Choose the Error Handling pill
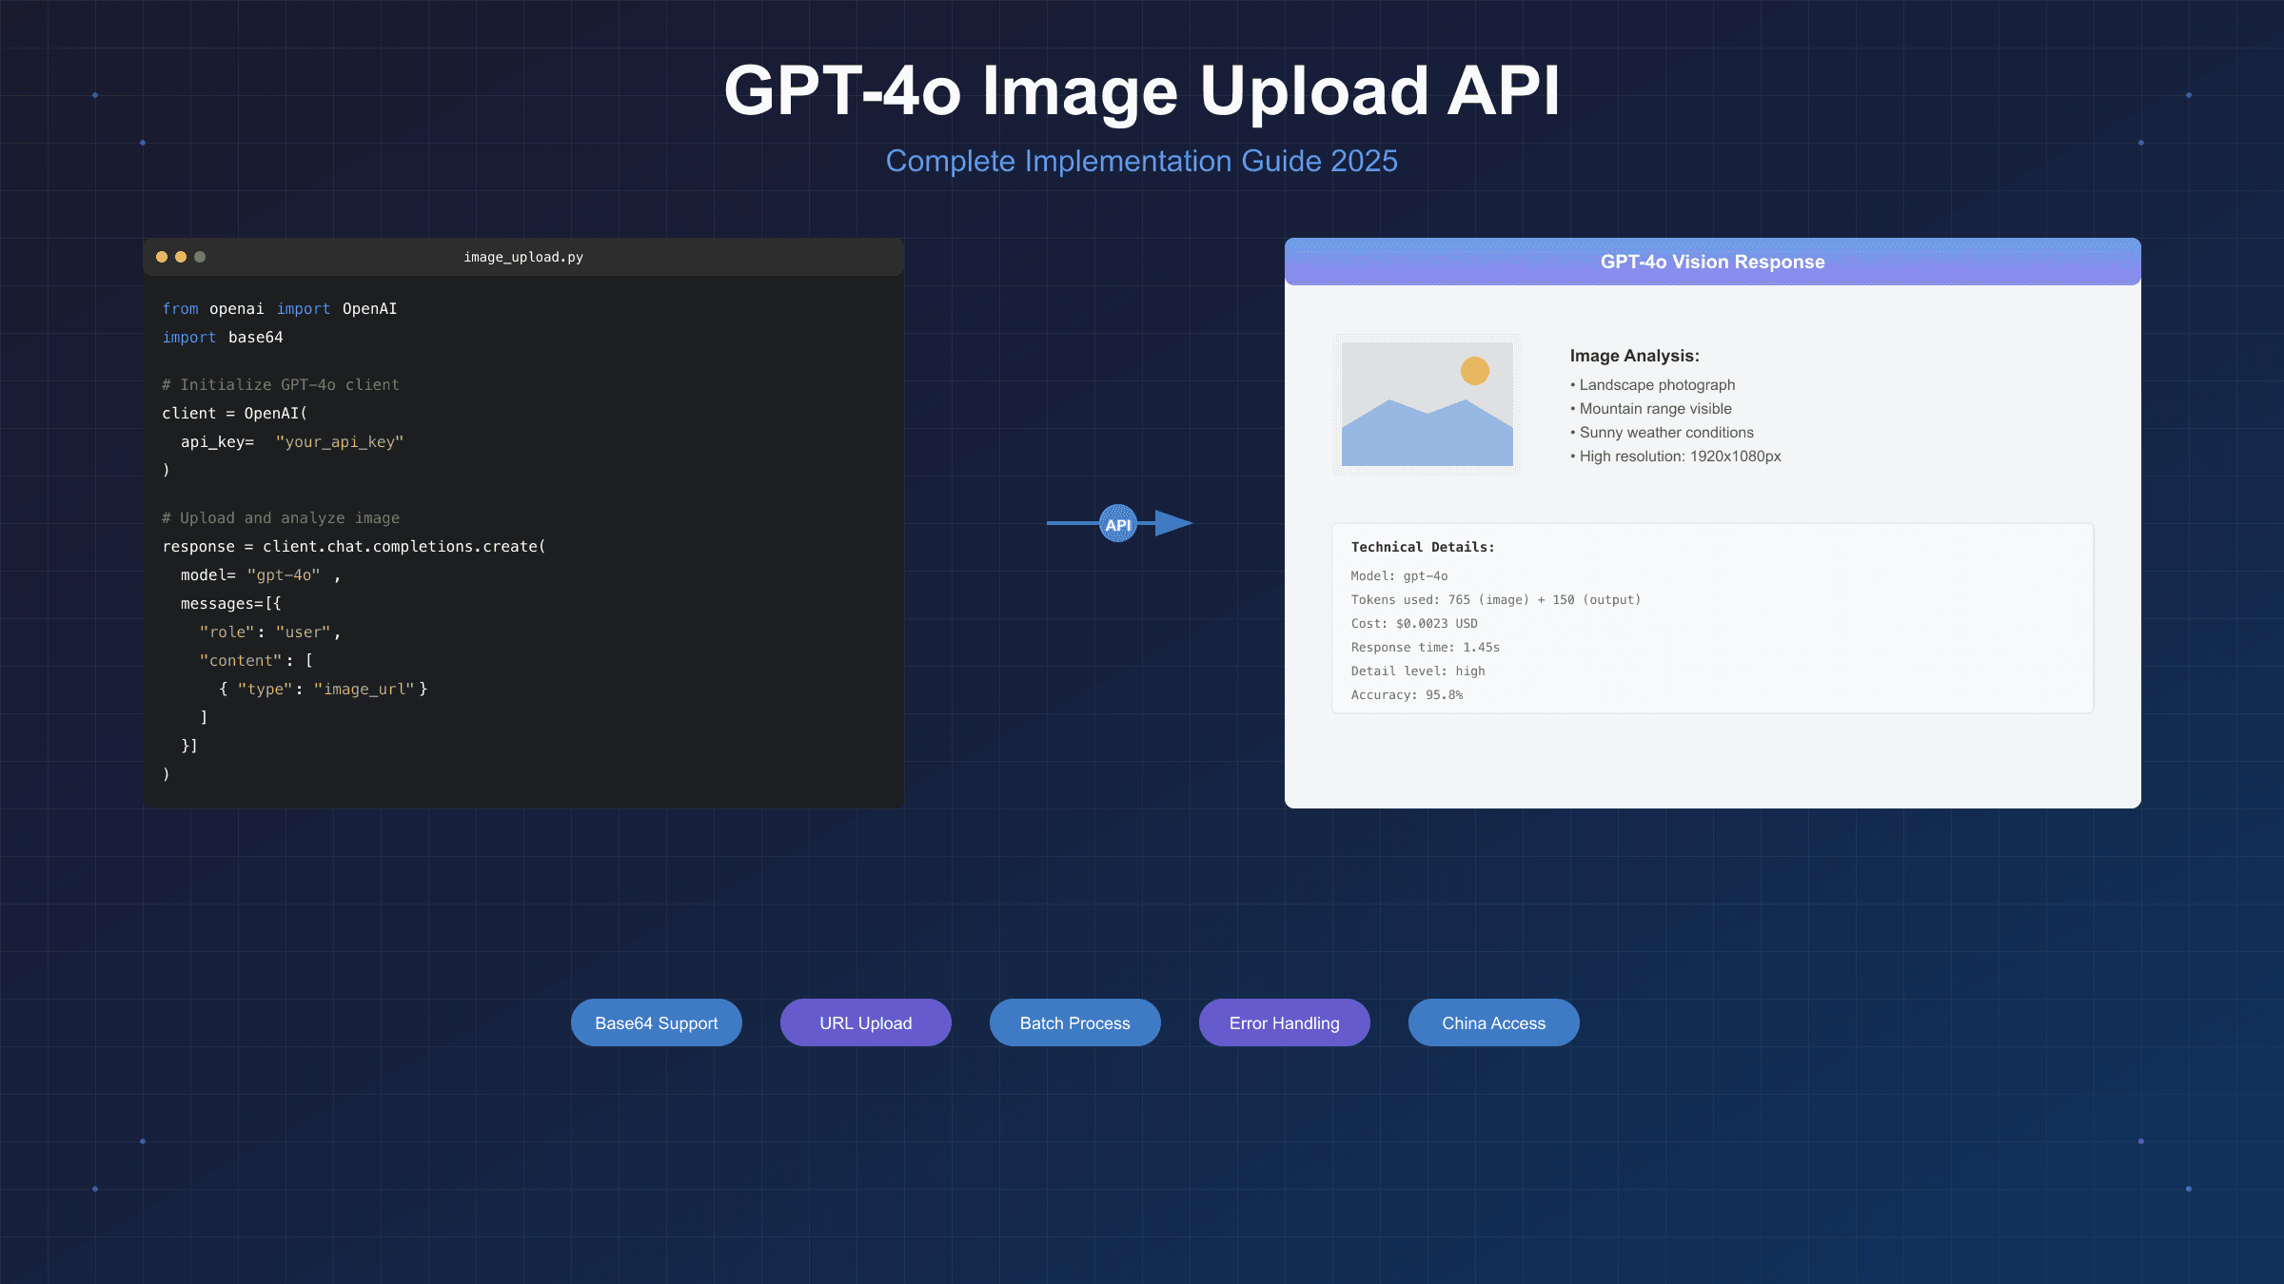This screenshot has width=2284, height=1284. [1285, 1022]
